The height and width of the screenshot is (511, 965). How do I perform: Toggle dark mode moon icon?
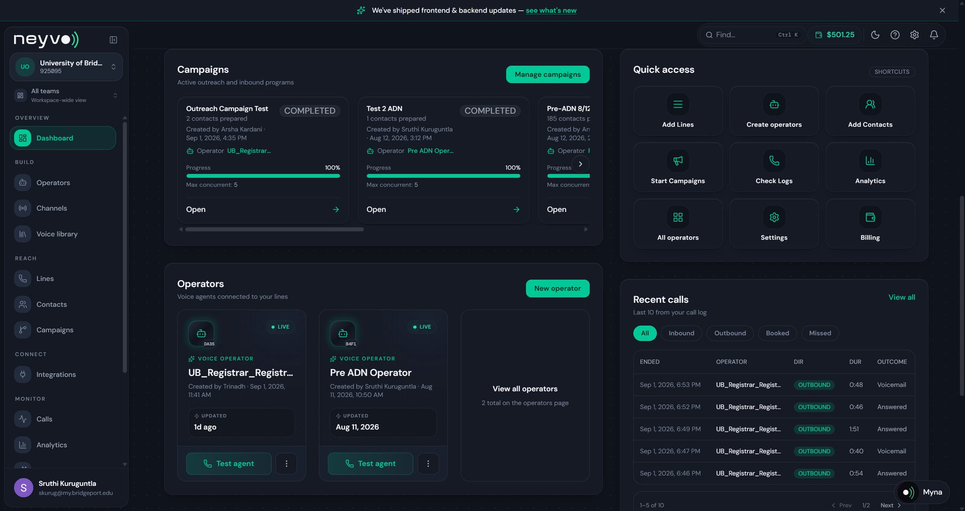875,35
